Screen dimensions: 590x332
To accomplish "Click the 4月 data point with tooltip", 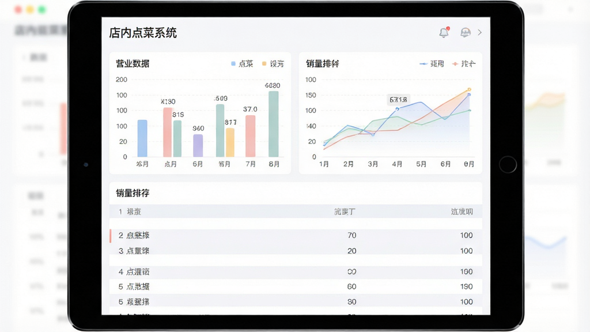I will [x=398, y=109].
